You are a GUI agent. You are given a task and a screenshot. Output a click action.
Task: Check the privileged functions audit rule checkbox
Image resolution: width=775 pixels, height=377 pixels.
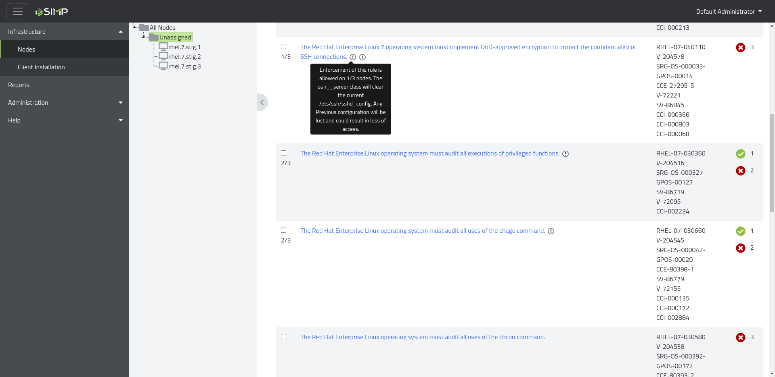tap(283, 153)
